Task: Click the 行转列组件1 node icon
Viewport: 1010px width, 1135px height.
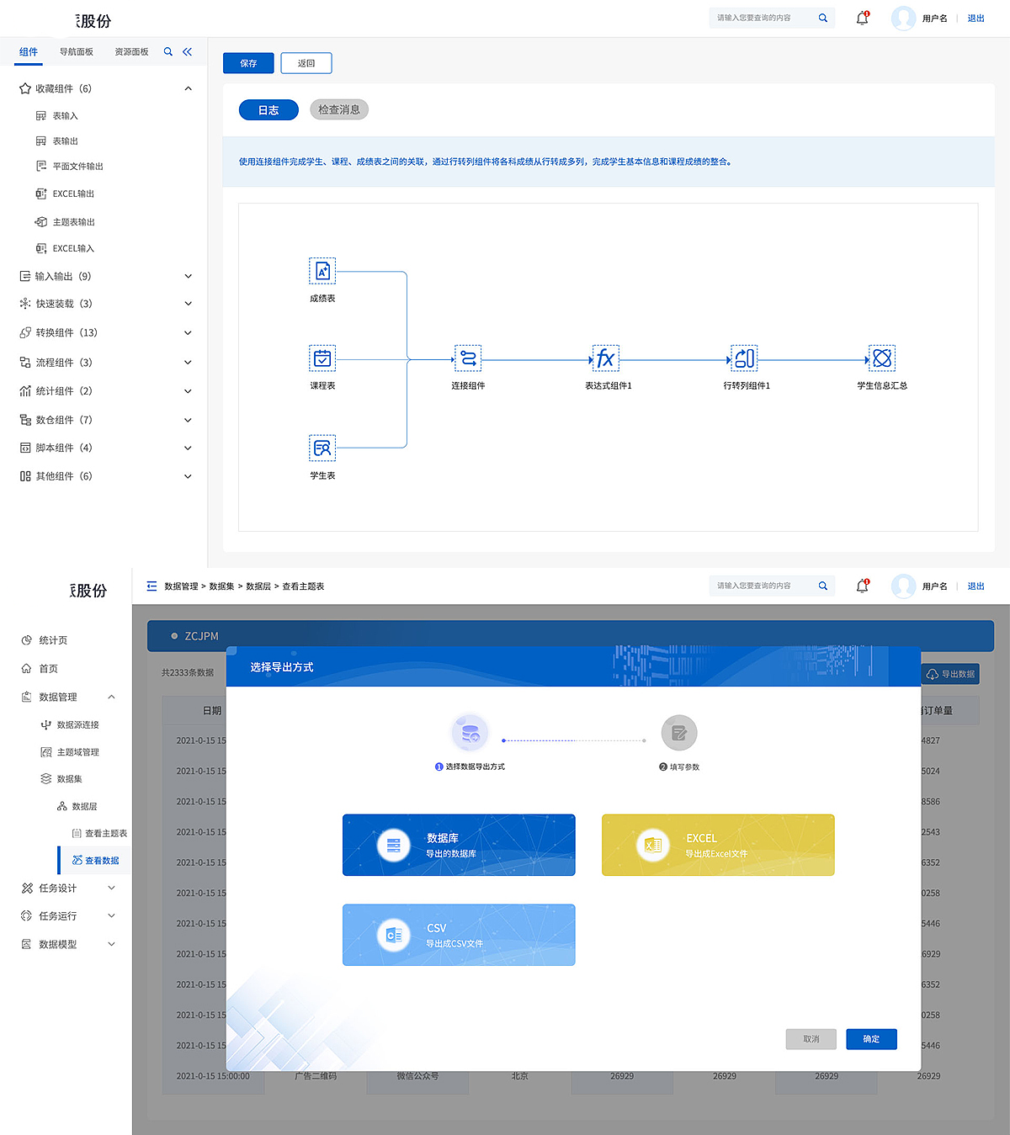Action: tap(744, 358)
